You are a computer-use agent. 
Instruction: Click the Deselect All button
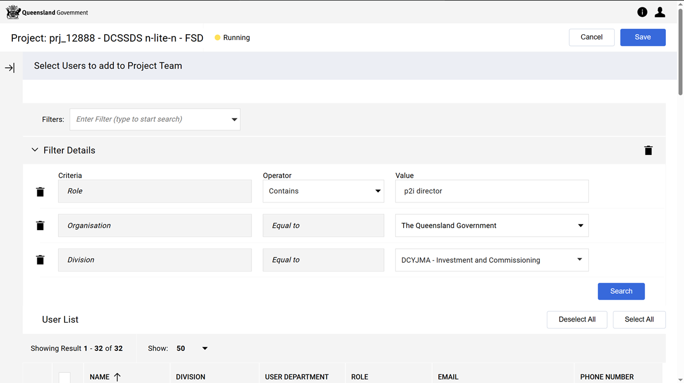tap(577, 319)
